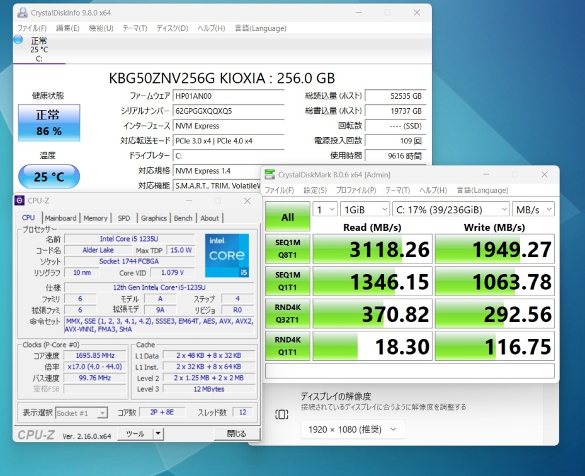Click the CrystalDiskMark title bar icon
585x476 pixels.
(270, 174)
